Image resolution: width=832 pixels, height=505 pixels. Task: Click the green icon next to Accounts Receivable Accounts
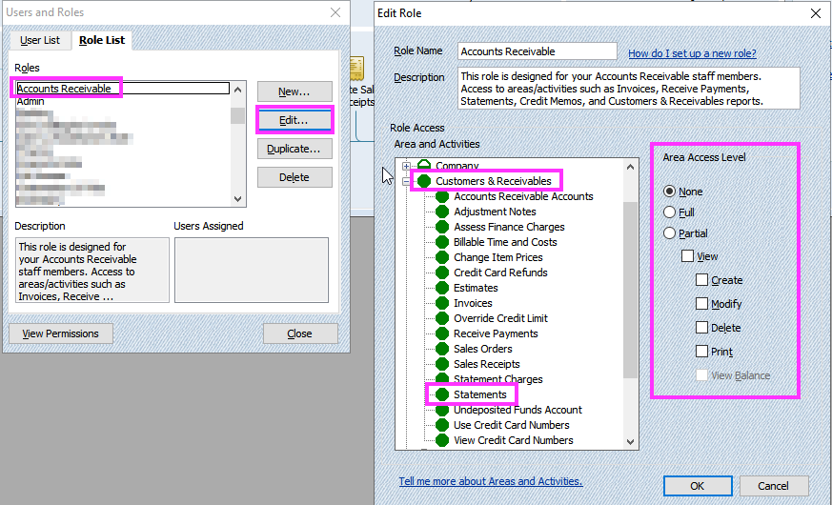[442, 197]
